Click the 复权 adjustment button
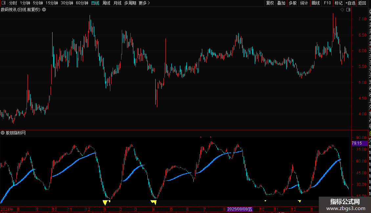 270,3
